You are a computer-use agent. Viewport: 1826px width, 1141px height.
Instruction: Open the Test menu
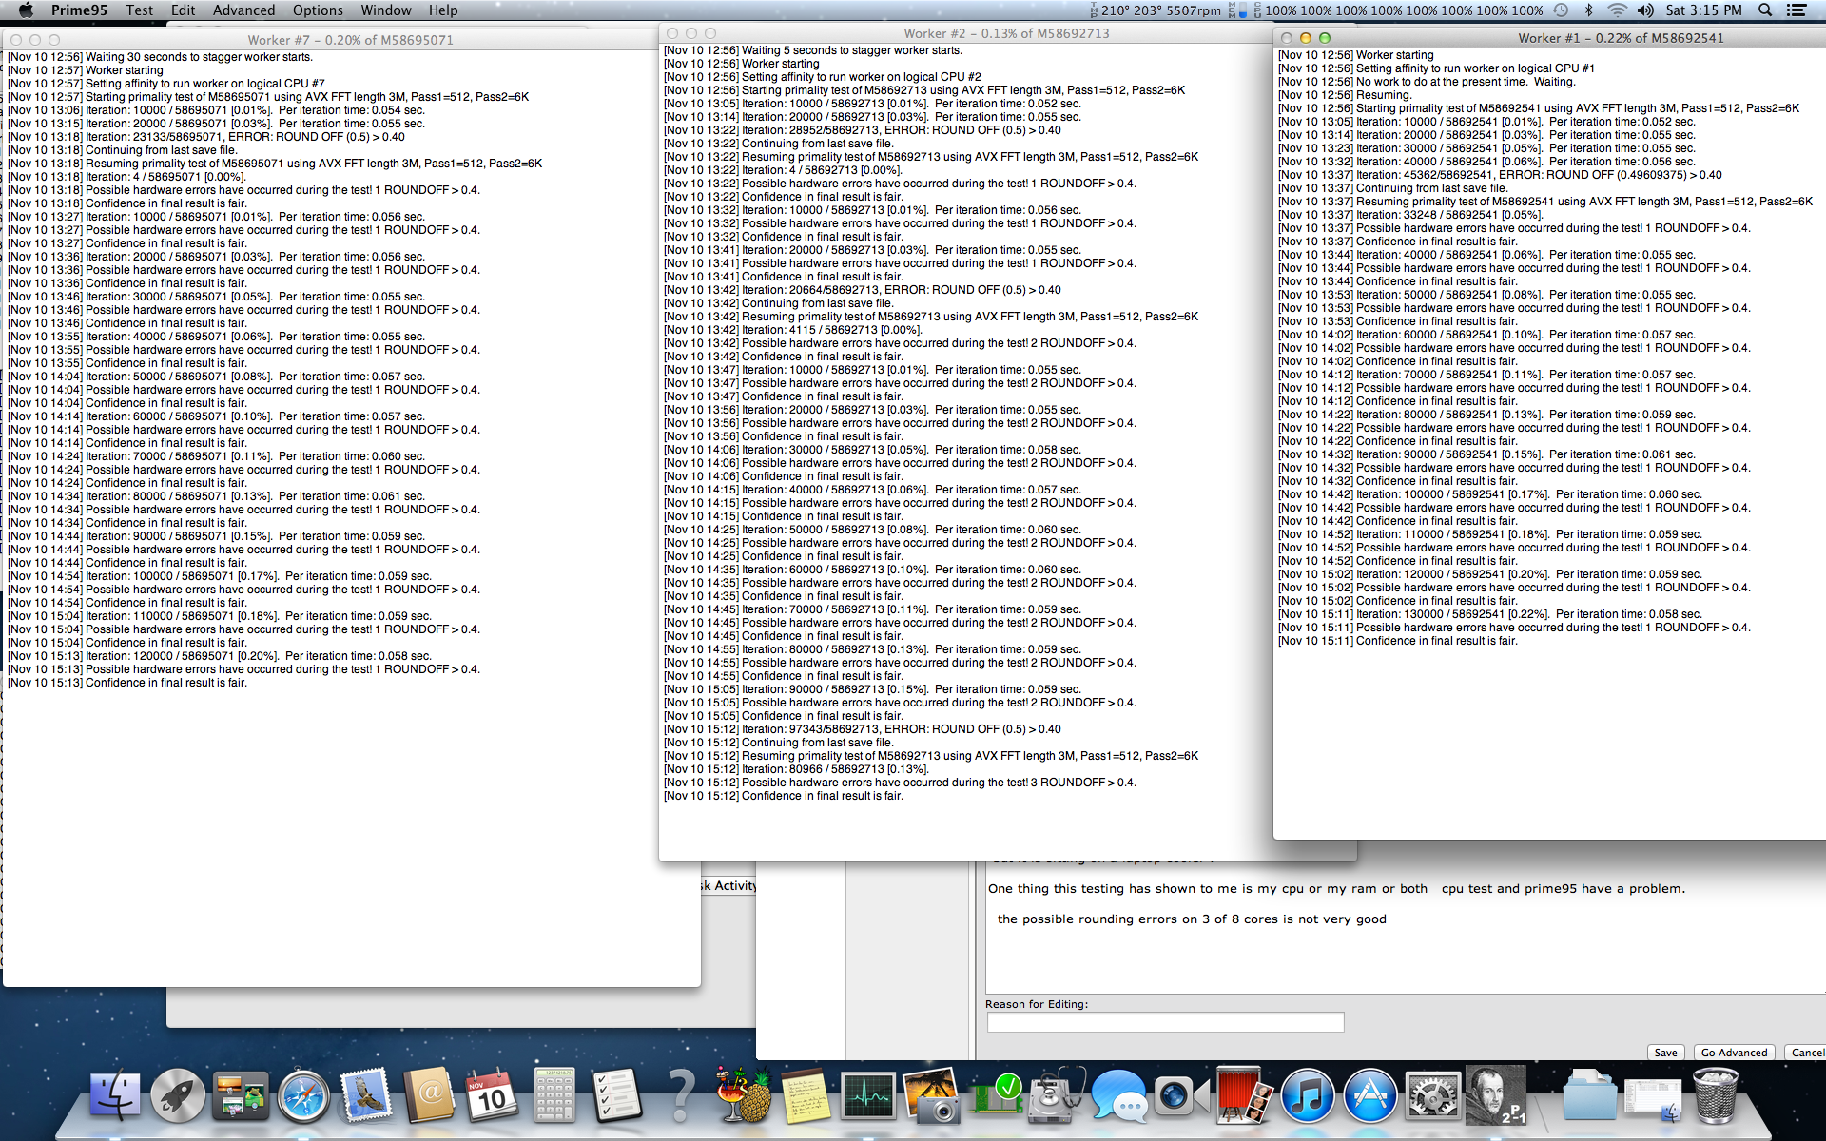[x=139, y=10]
